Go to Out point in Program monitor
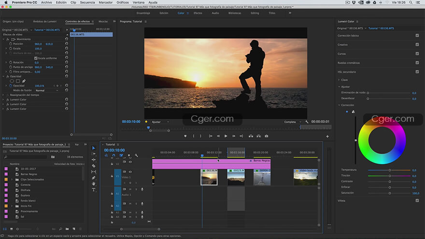The width and height of the screenshot is (425, 239). coord(241,136)
